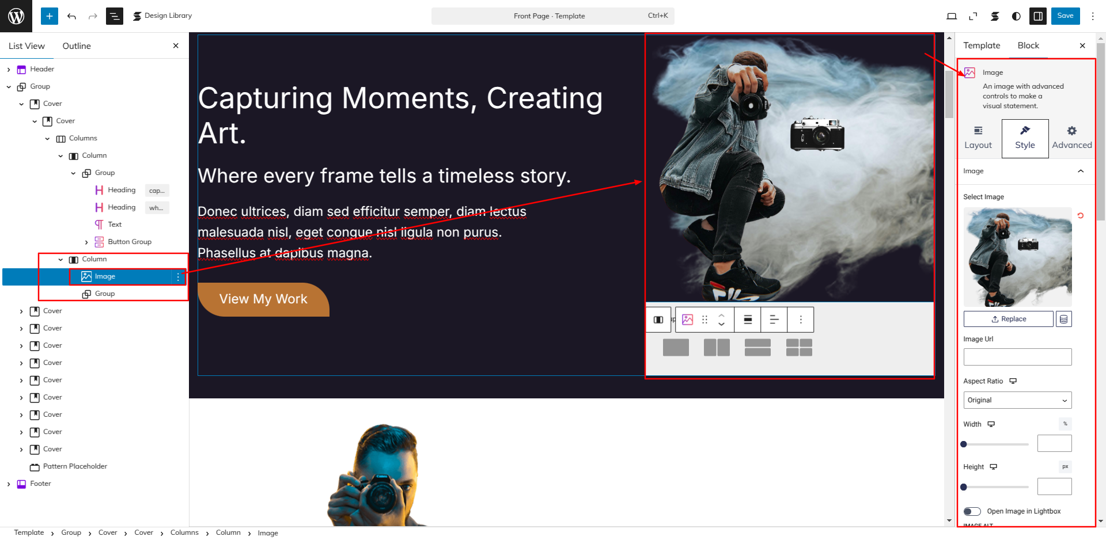1106x540 pixels.
Task: Open content alignment icon in block toolbar
Action: coord(774,320)
